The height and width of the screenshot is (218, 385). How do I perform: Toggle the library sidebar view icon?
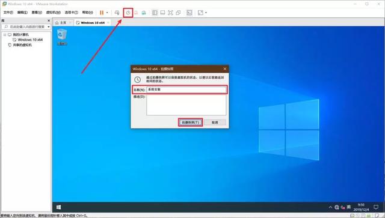(x=155, y=13)
